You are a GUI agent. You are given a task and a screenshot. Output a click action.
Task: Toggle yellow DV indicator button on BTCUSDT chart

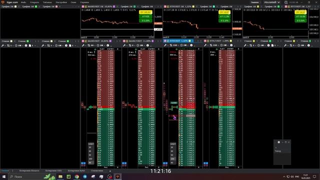pos(300,12)
